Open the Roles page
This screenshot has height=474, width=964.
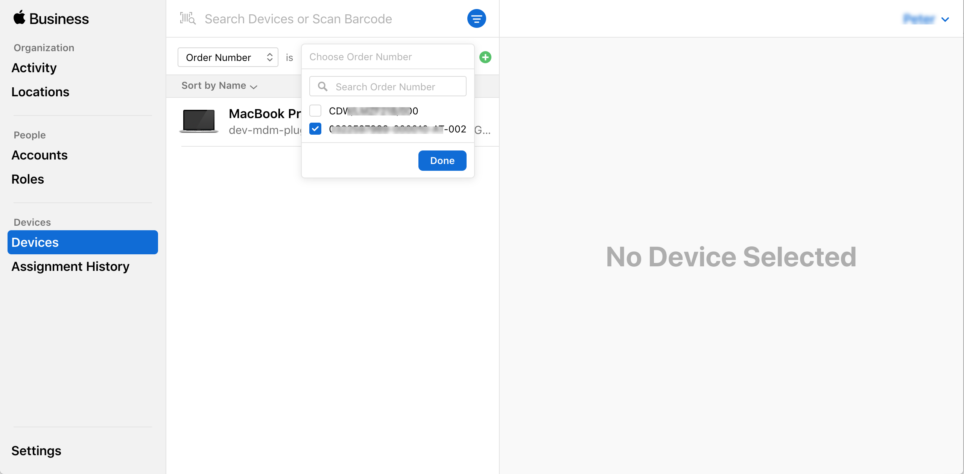tap(27, 179)
